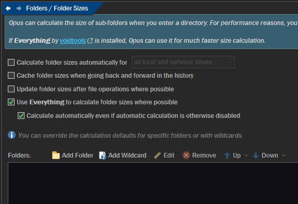
Task: Expand the dropdown arrow next to Down
Action: coord(283,155)
